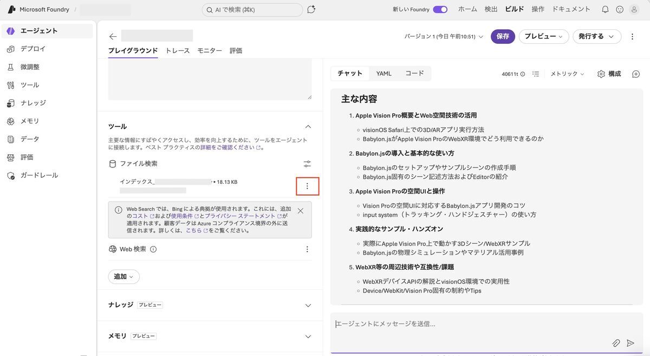
Task: Click inside the instructions text area
Action: [210, 79]
